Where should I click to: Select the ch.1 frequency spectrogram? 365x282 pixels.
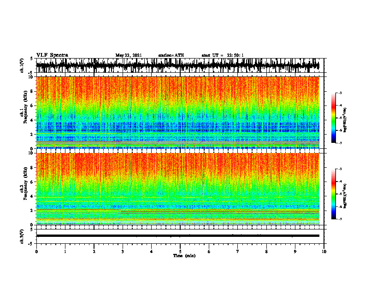[178, 112]
